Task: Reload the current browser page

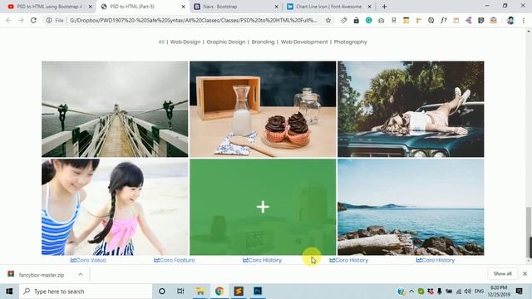Action: click(33, 20)
